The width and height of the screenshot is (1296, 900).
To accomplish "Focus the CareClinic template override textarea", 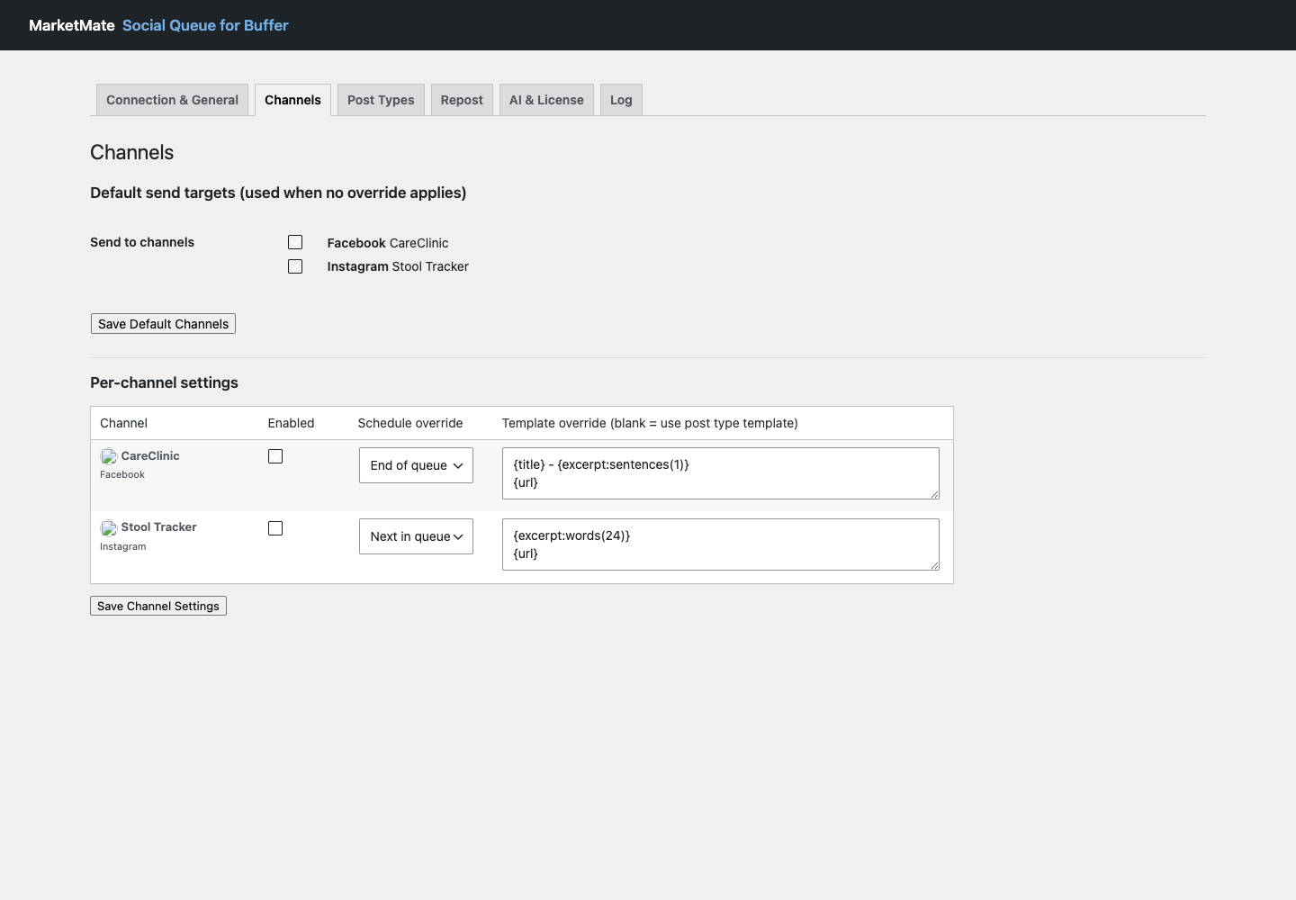I will coord(721,473).
